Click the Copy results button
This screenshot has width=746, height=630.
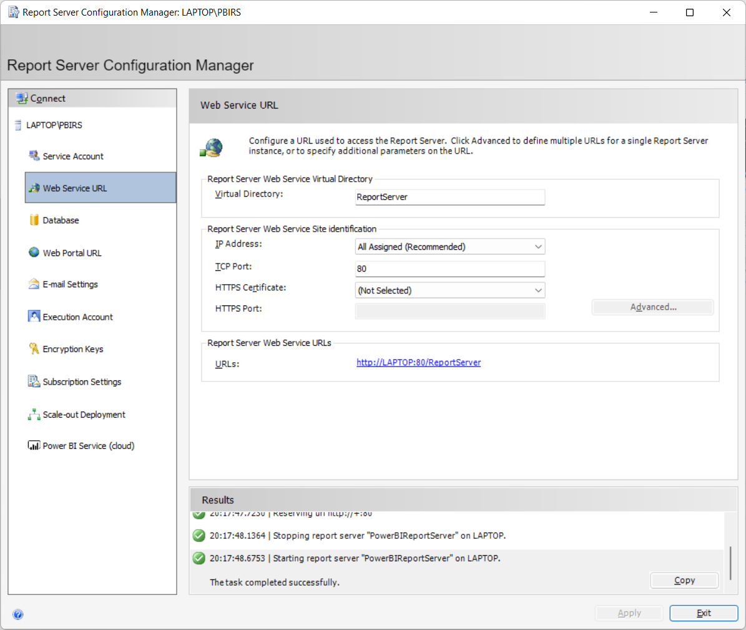tap(684, 580)
